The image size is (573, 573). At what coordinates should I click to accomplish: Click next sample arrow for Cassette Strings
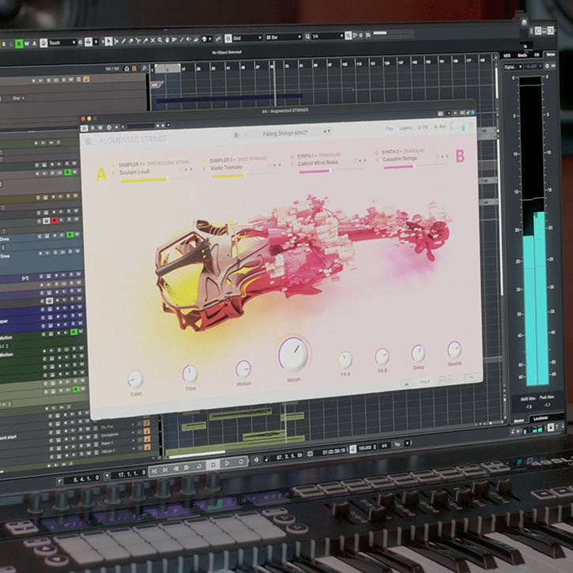tap(447, 156)
